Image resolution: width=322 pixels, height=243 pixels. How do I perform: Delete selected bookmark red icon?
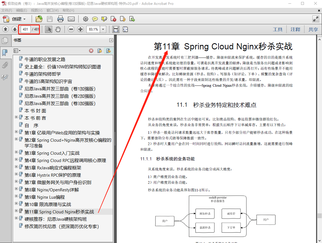[x=91, y=51]
